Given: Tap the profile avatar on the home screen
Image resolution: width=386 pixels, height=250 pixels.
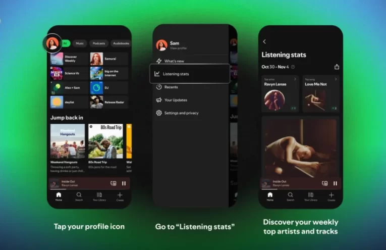Looking at the screenshot, I should (52, 43).
